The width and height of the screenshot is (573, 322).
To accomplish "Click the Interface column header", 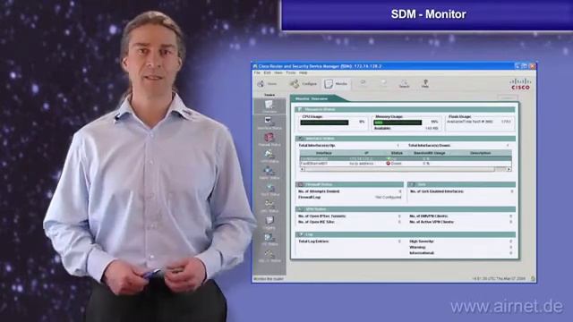I will (324, 153).
